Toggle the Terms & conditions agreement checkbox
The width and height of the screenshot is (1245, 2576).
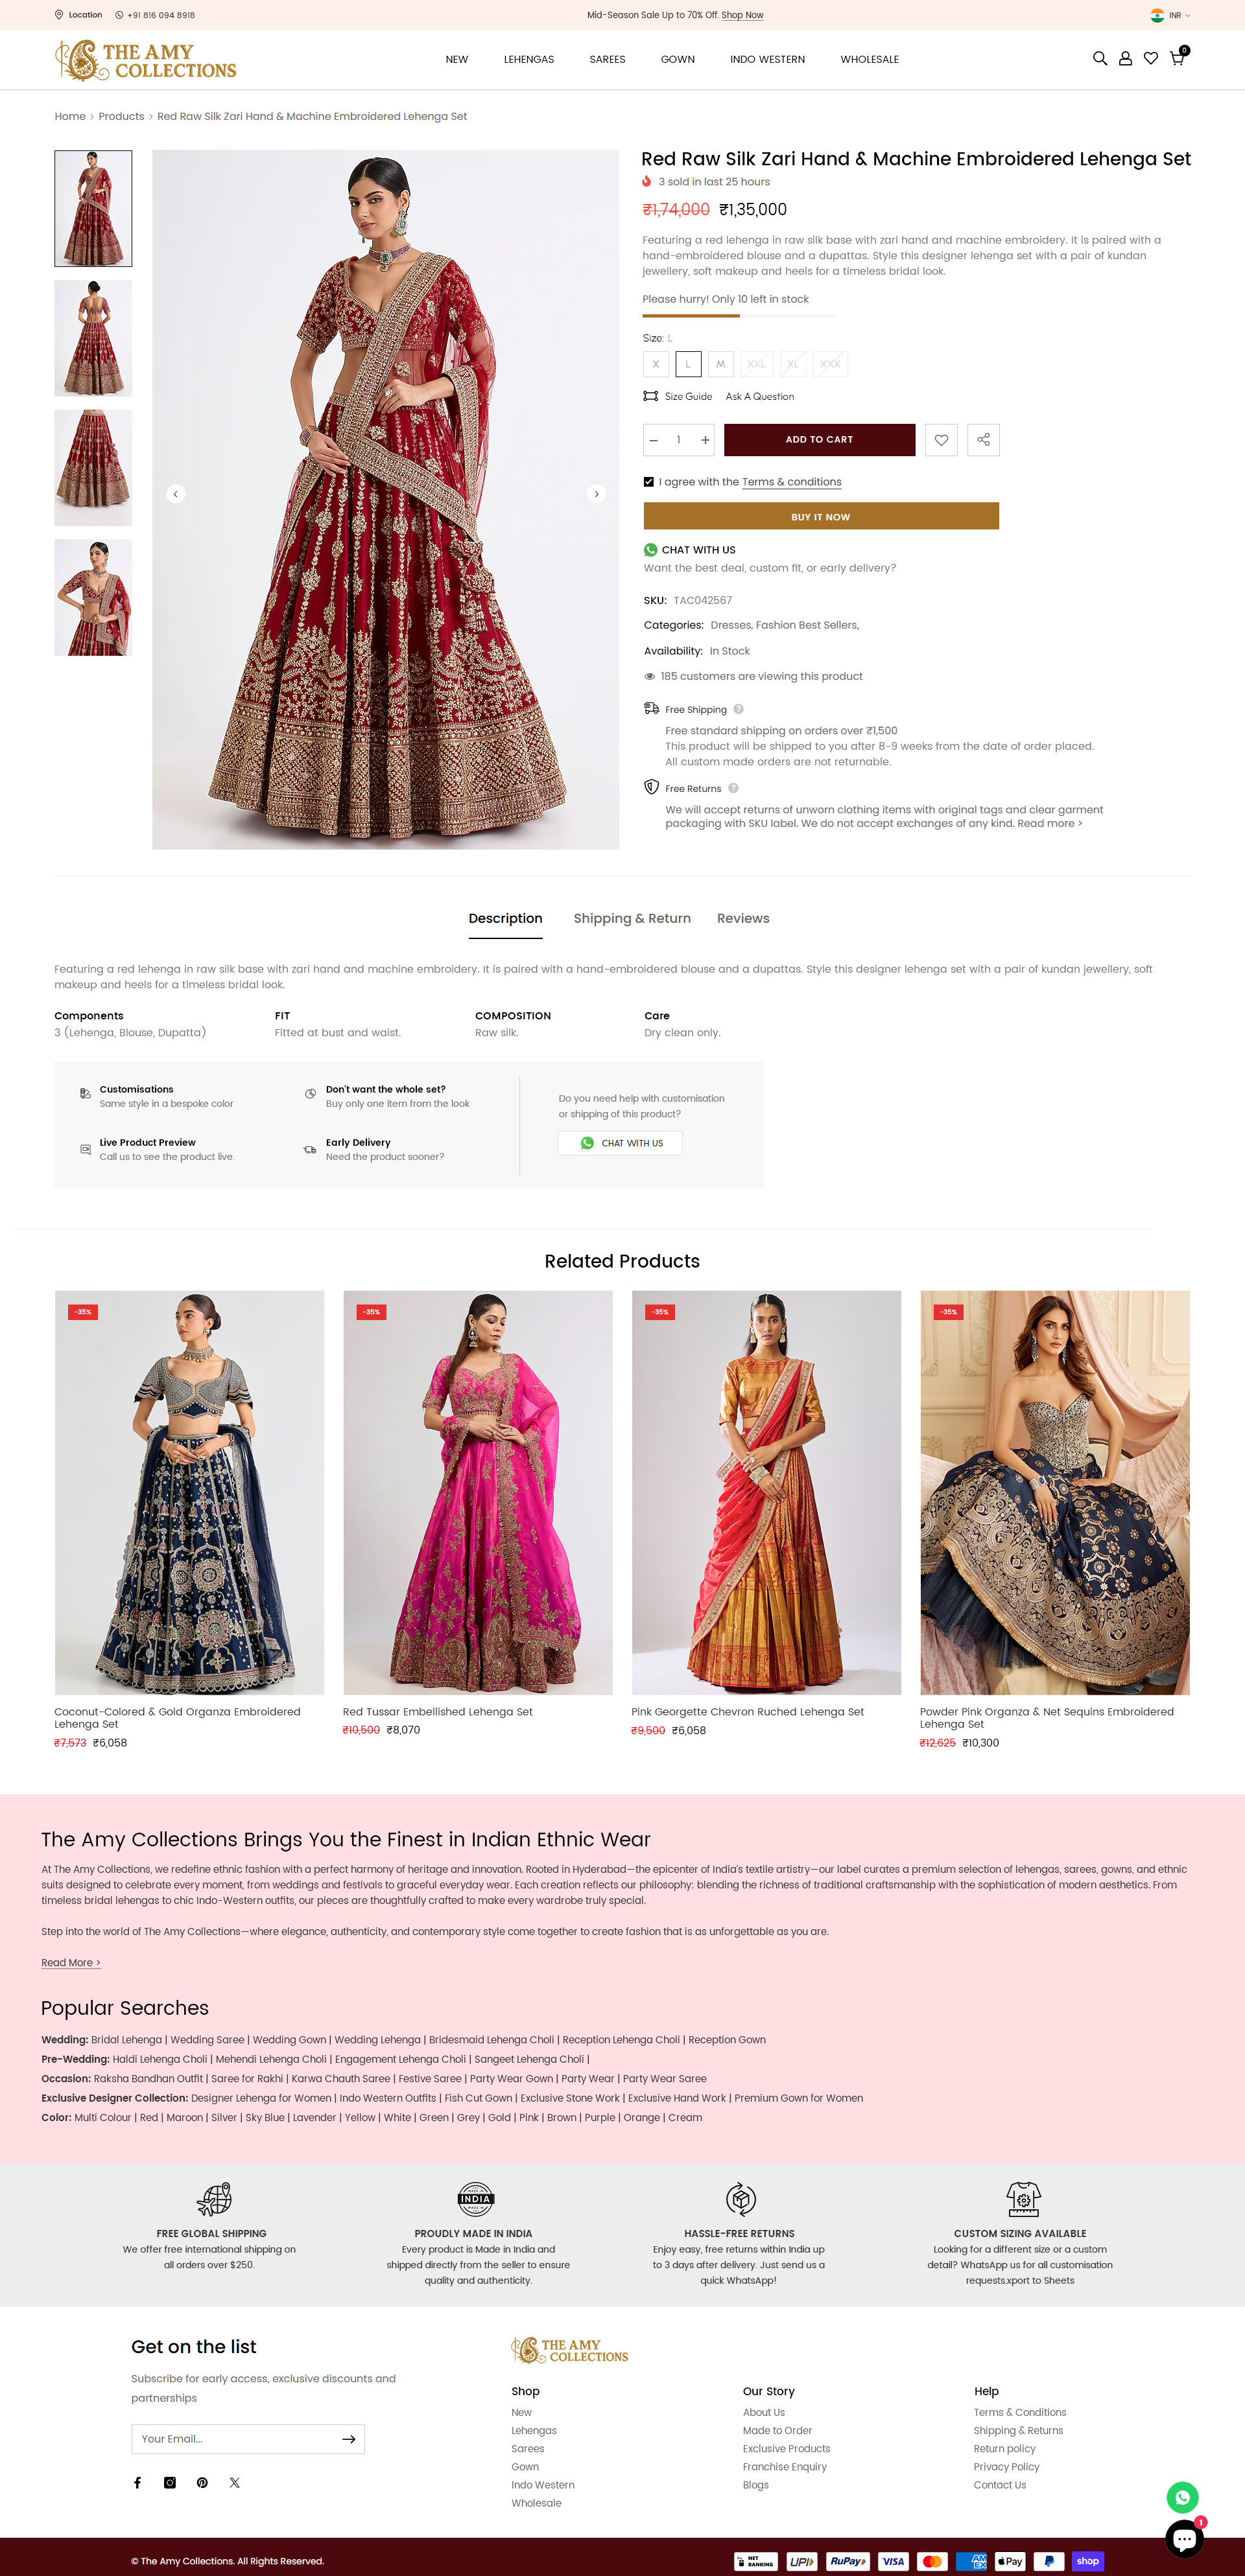coord(648,482)
